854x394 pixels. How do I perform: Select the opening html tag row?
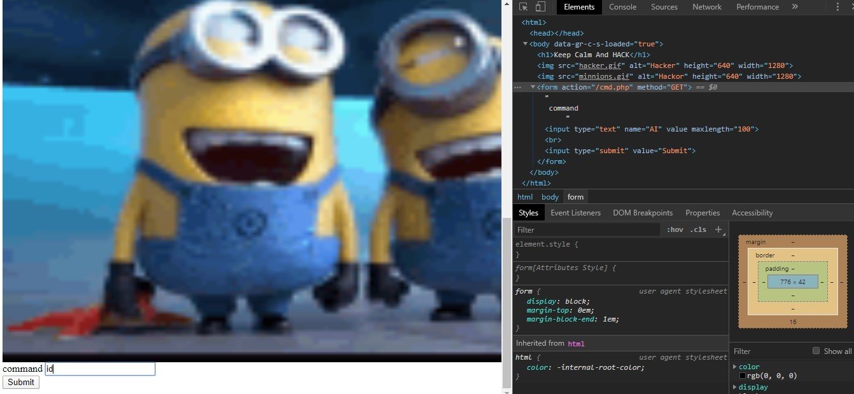pyautogui.click(x=534, y=22)
